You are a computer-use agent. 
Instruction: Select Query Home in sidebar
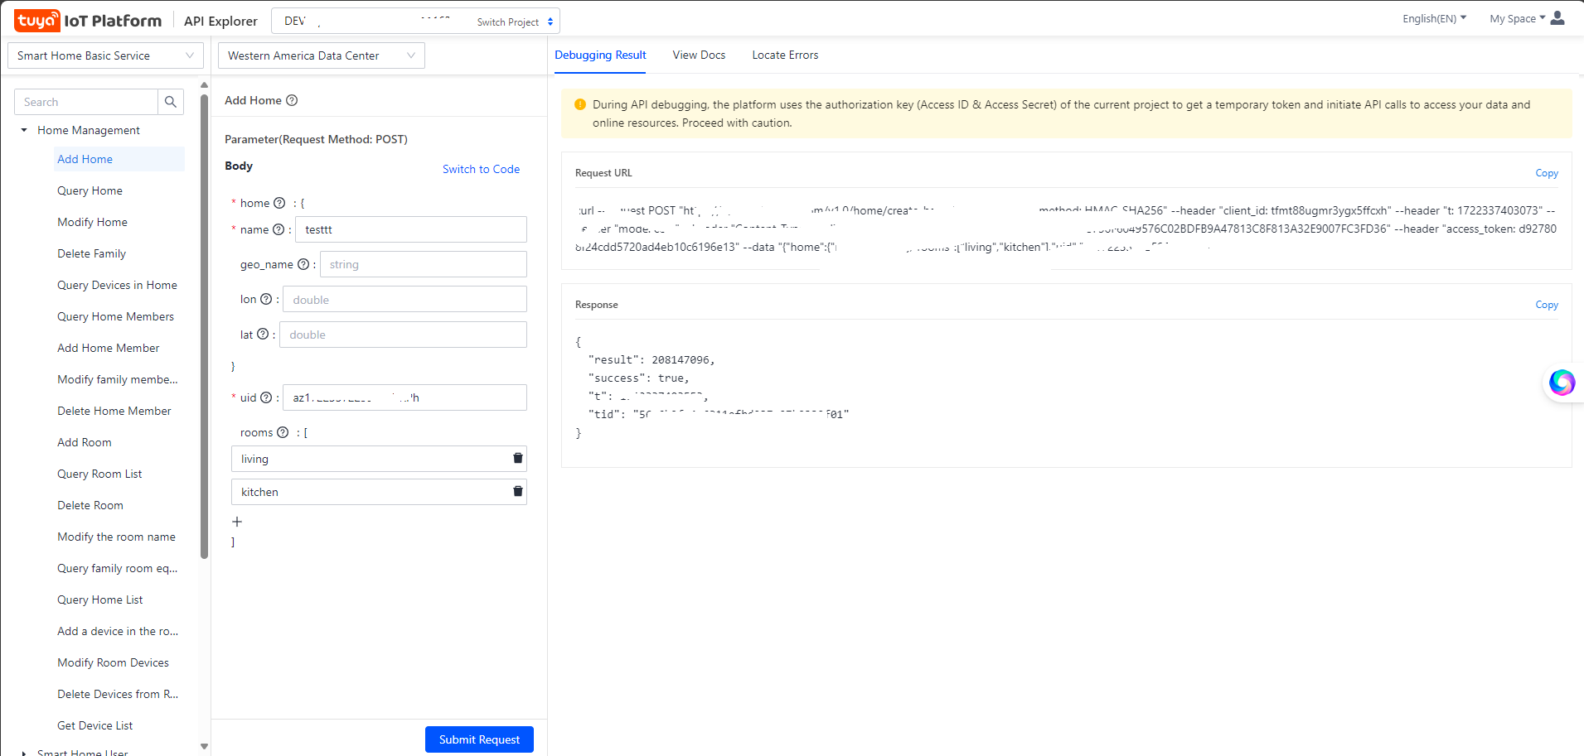pyautogui.click(x=90, y=190)
